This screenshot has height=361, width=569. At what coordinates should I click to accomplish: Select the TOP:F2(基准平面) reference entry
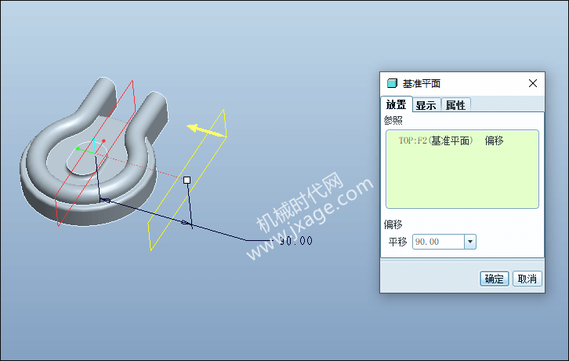436,140
